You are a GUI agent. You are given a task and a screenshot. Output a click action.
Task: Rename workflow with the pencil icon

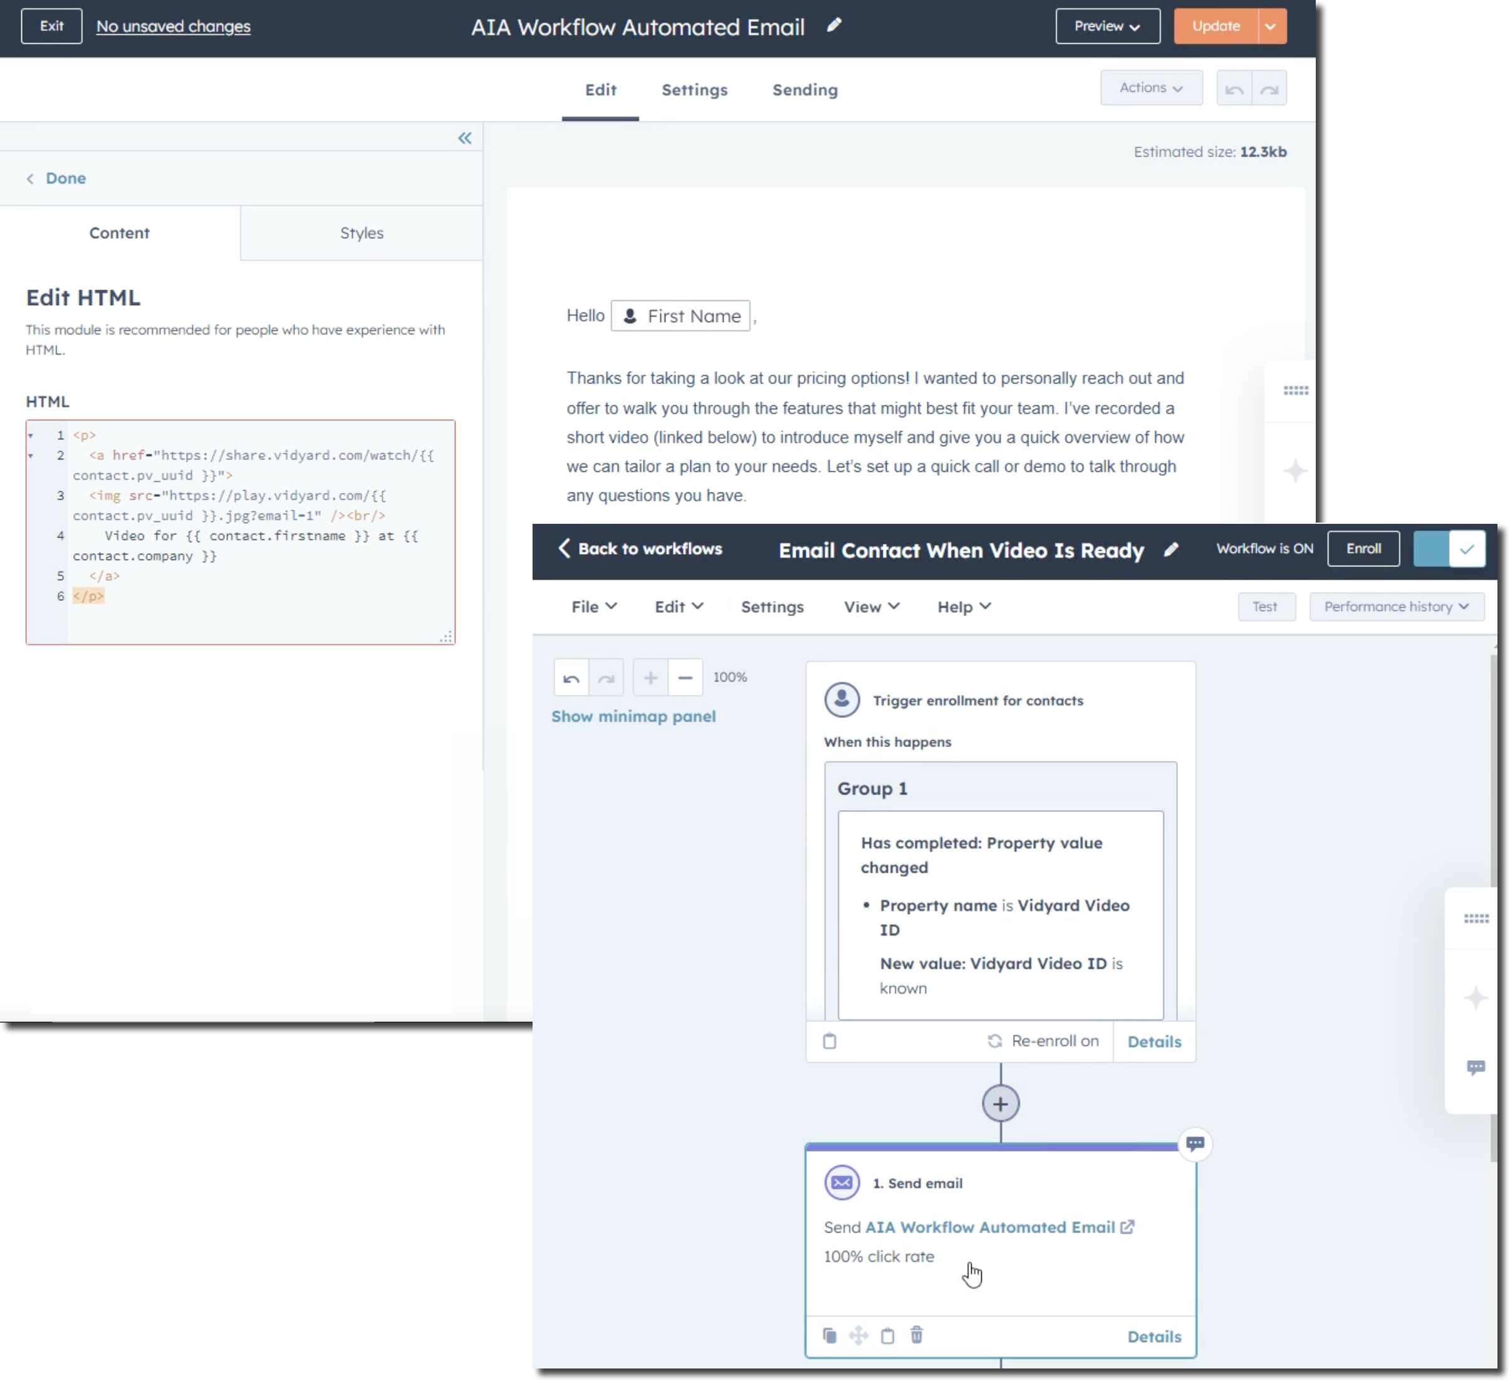click(x=1170, y=550)
